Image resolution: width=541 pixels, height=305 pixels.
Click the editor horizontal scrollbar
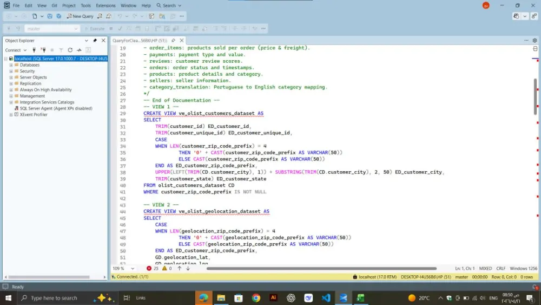321,268
